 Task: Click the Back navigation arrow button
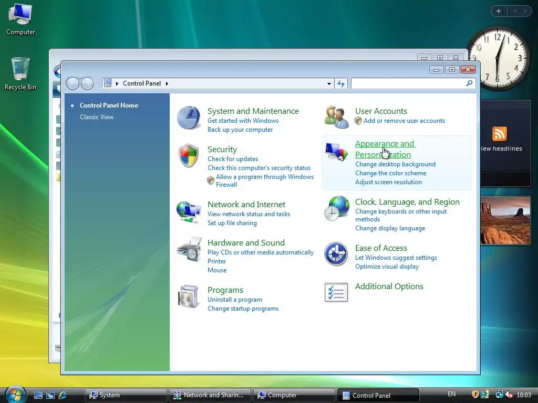[x=73, y=83]
